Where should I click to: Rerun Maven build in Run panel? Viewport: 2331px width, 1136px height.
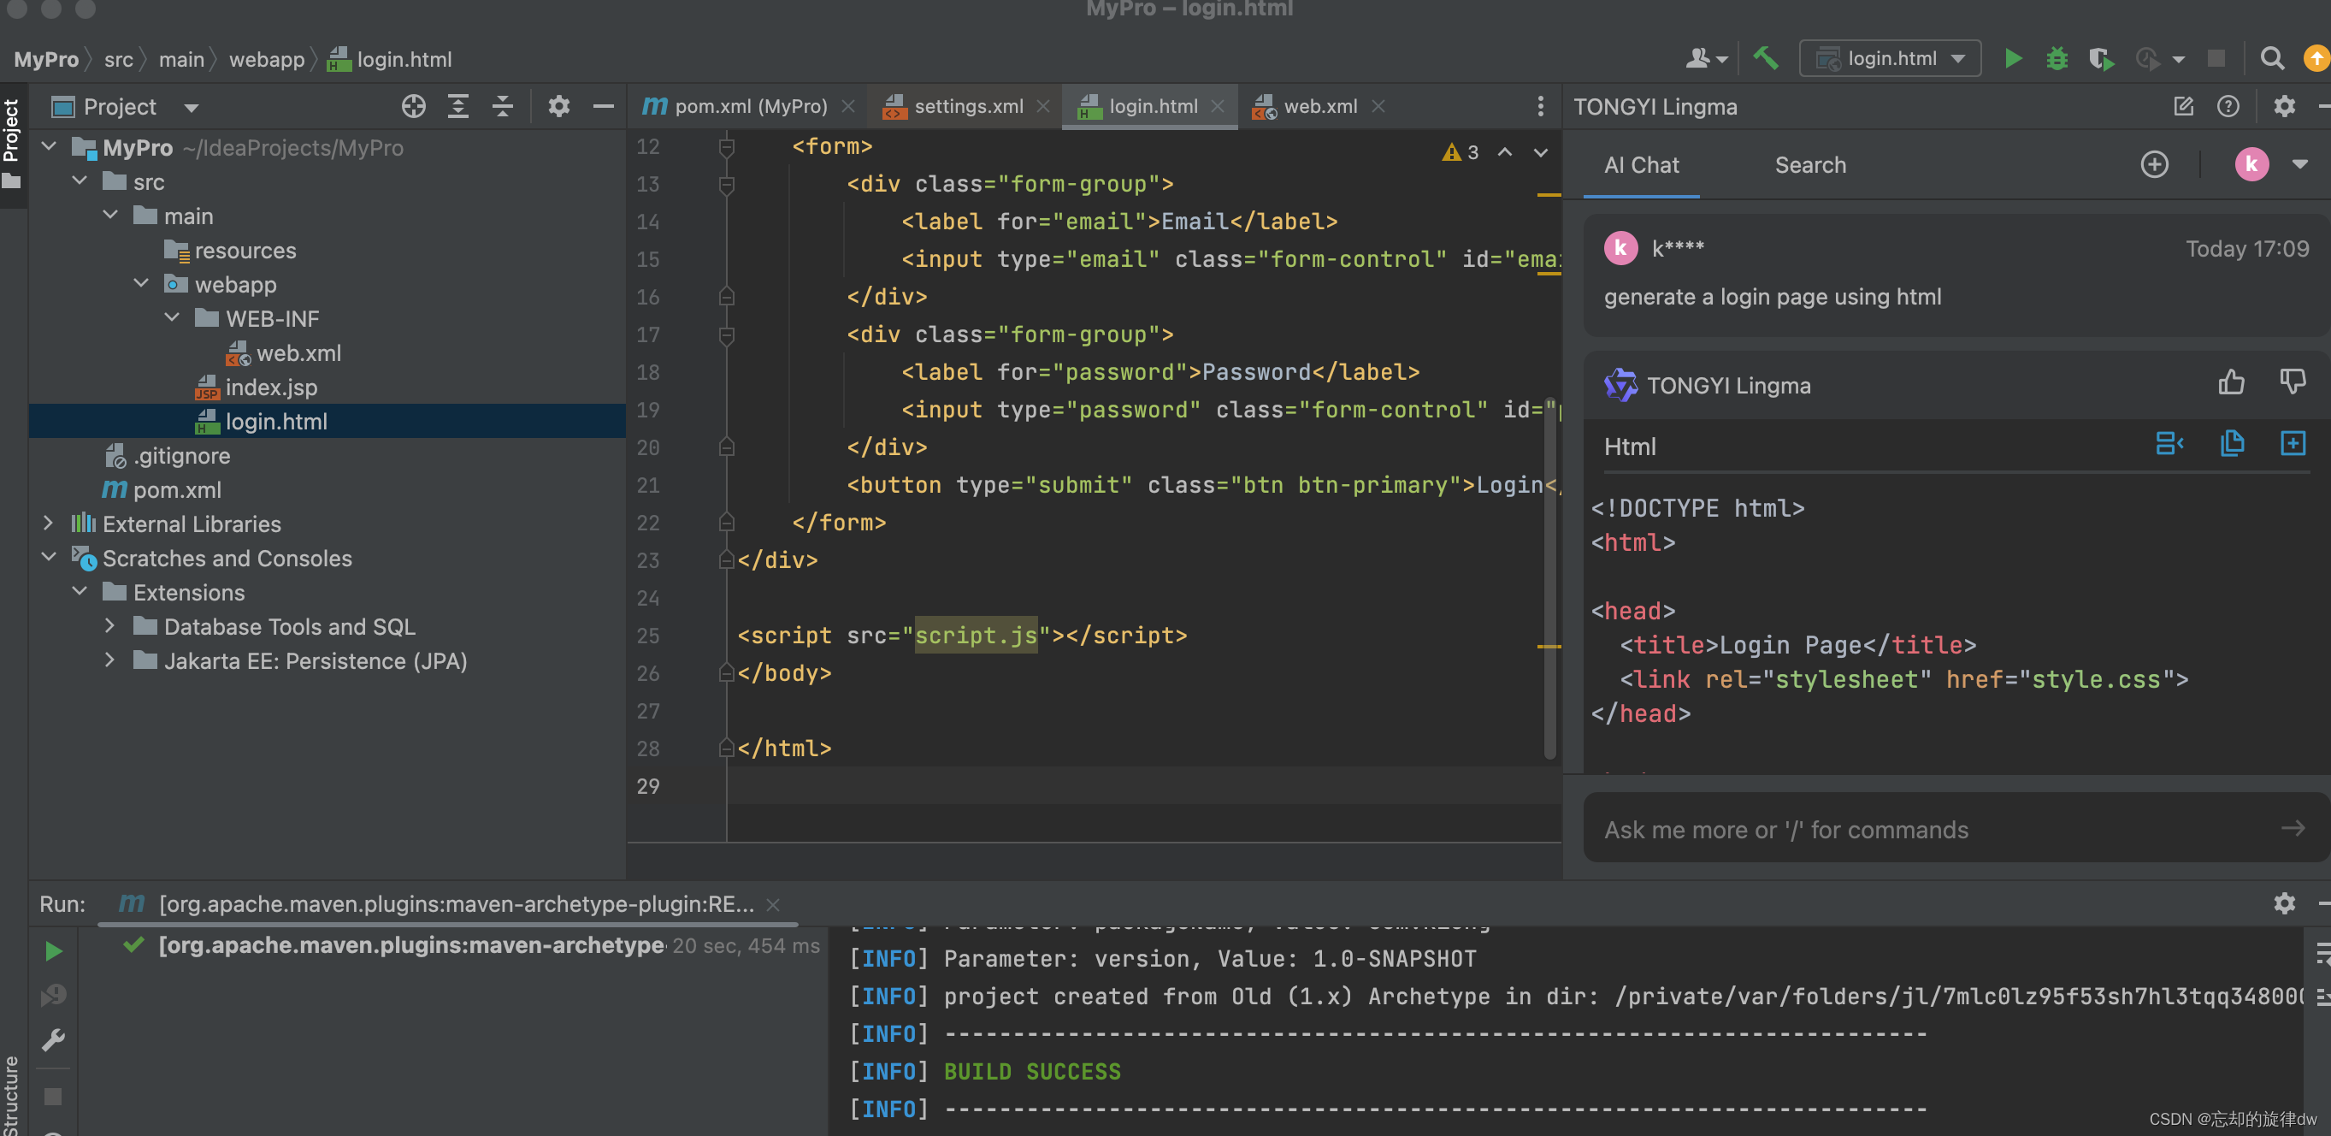click(53, 951)
